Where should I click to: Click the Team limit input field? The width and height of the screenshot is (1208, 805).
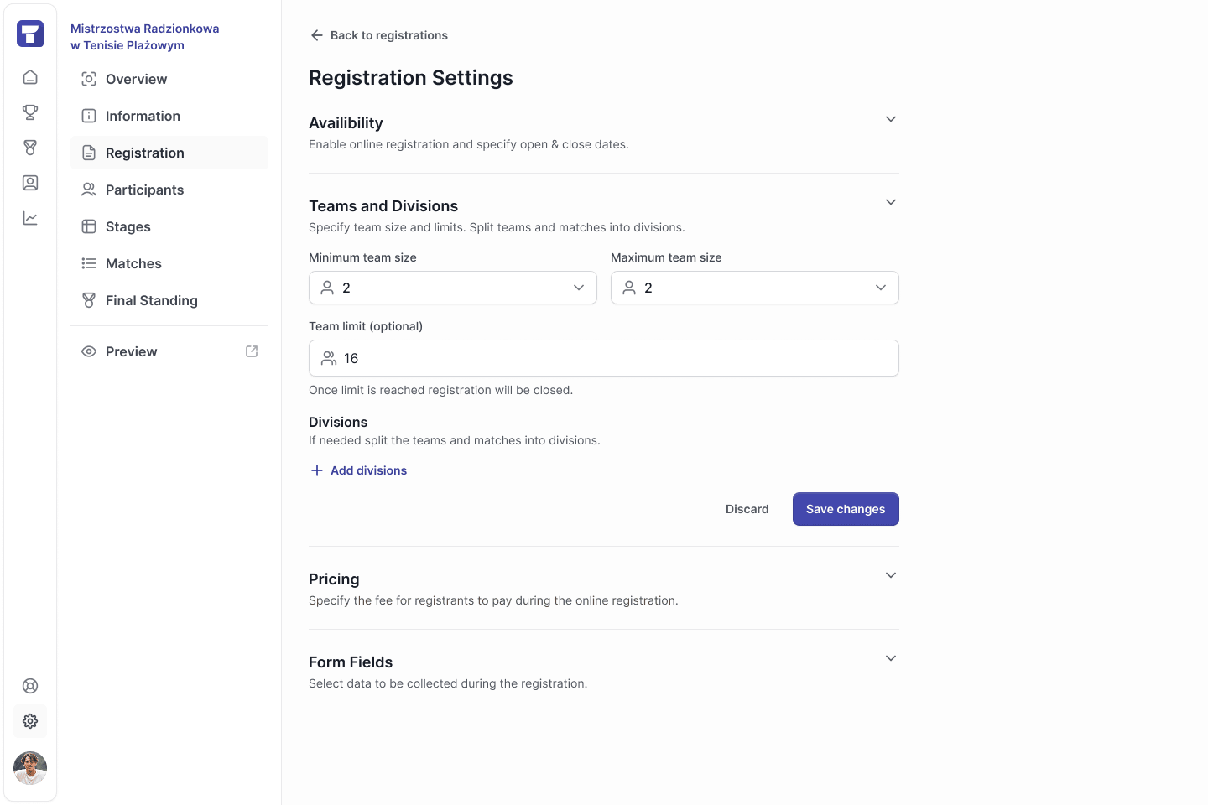(604, 358)
